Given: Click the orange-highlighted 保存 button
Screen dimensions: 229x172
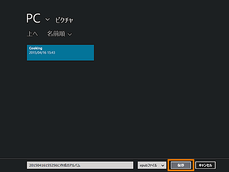Looking at the screenshot, I should pyautogui.click(x=181, y=165).
